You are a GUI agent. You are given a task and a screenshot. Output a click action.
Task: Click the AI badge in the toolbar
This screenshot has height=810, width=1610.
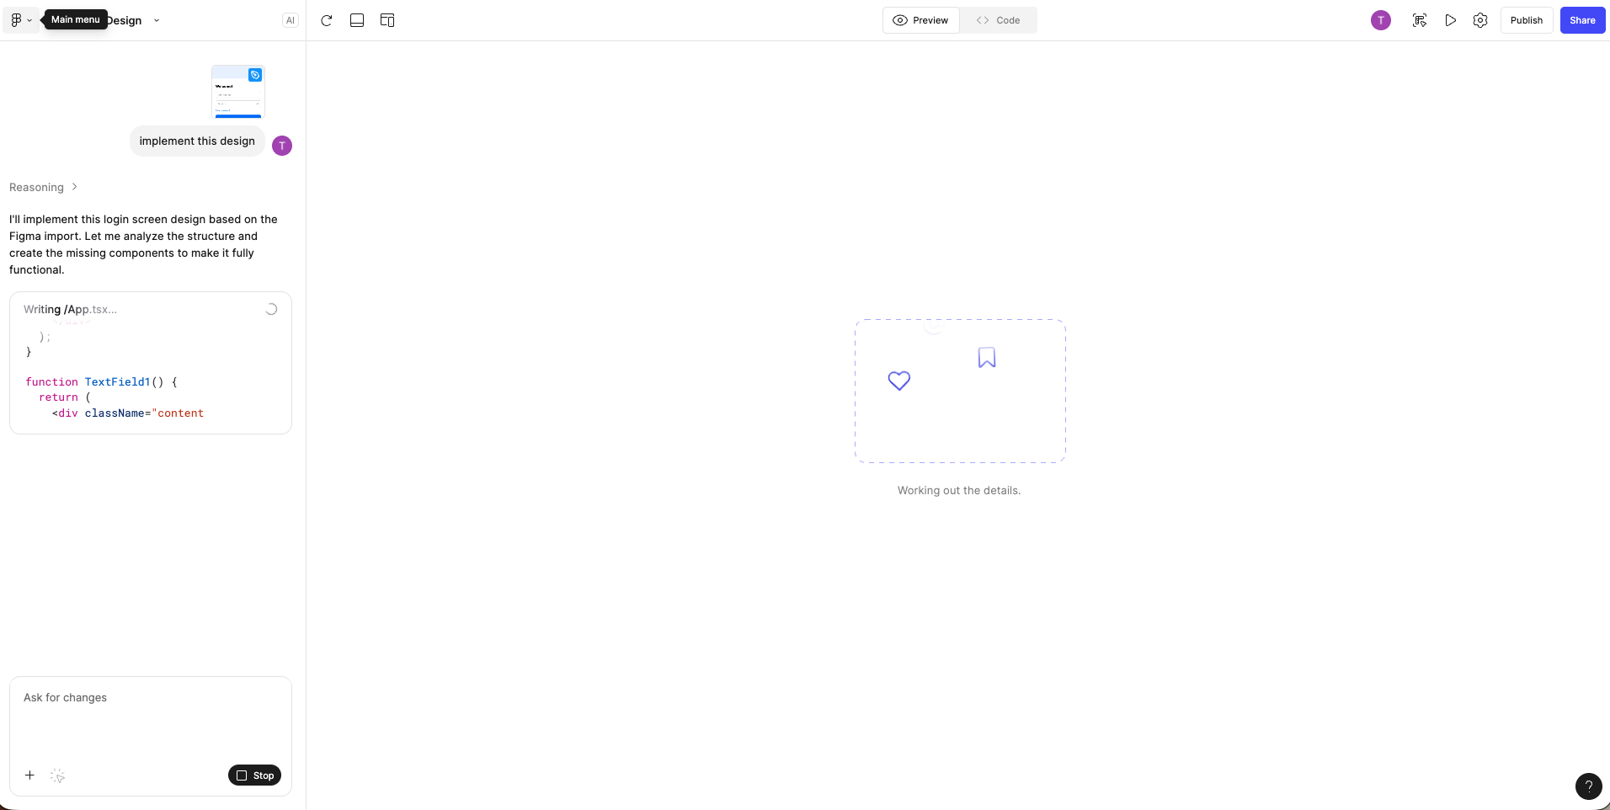(x=290, y=19)
